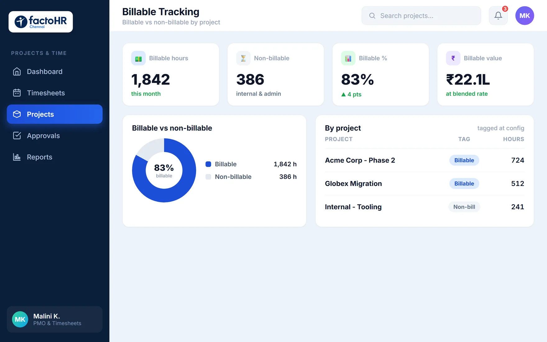Click the 1,842 h legend value
547x342 pixels.
click(285, 164)
